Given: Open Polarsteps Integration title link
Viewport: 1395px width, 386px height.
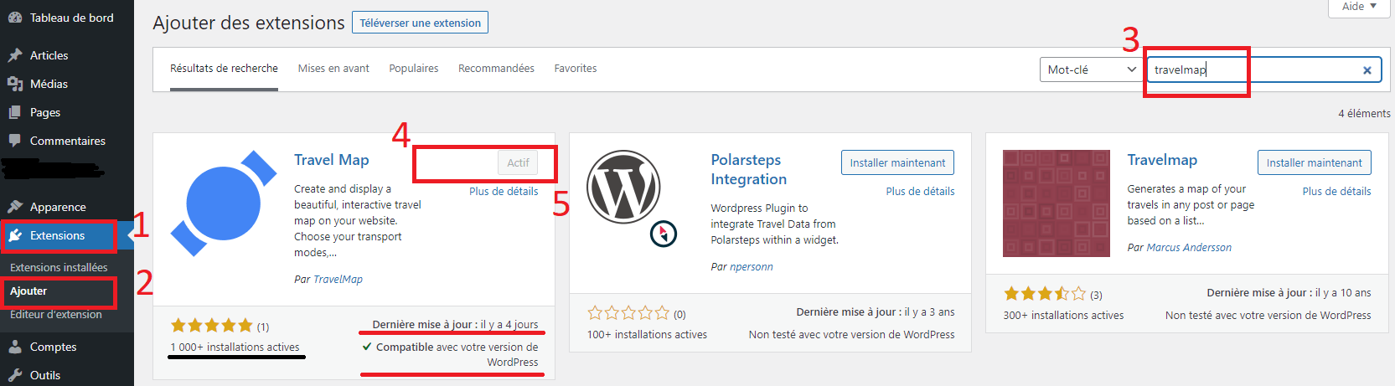Looking at the screenshot, I should coord(749,169).
